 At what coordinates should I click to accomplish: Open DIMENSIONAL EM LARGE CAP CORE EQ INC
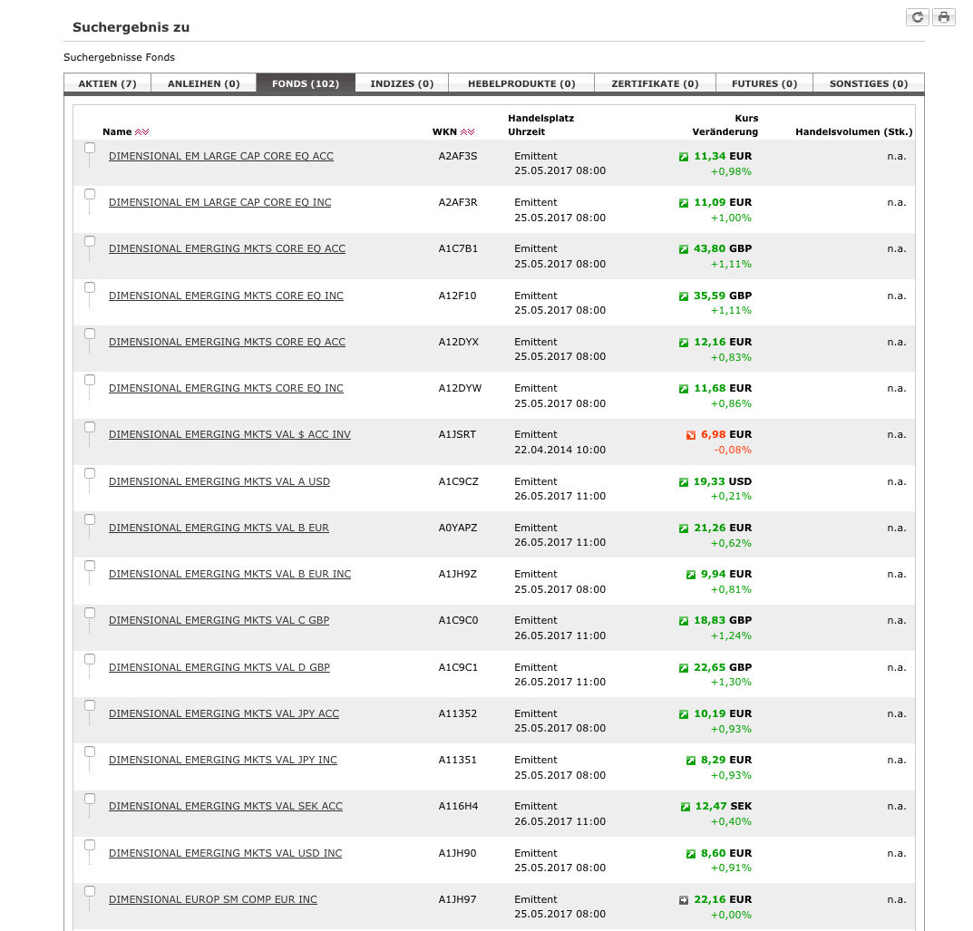pyautogui.click(x=219, y=202)
